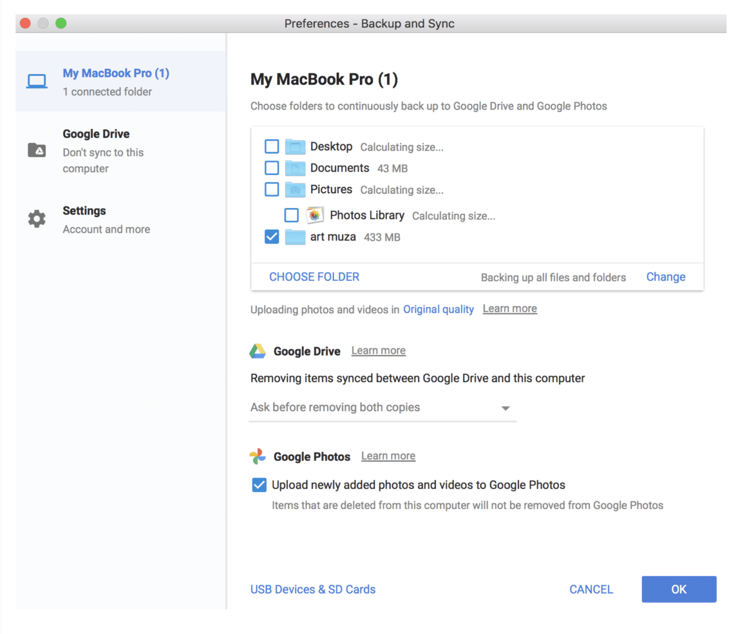Open USB Devices & SD Cards
The image size is (738, 634).
(x=313, y=589)
